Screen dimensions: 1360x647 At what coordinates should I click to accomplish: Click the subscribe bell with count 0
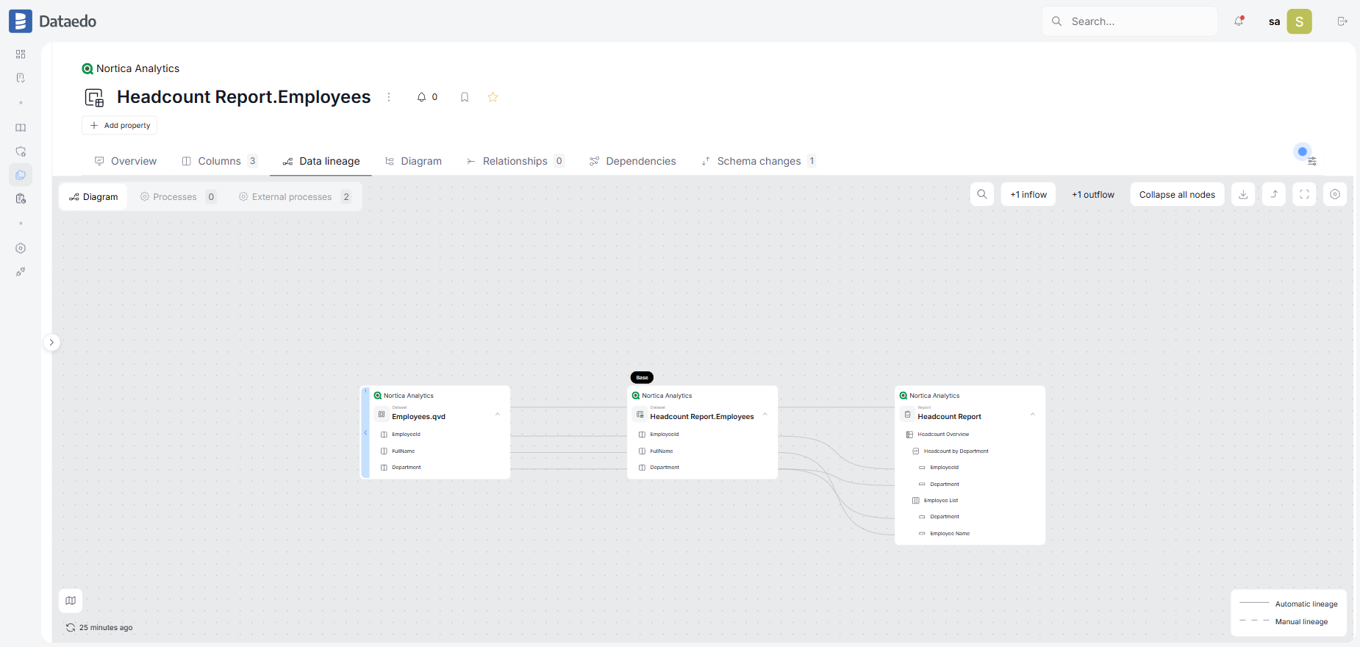(427, 97)
